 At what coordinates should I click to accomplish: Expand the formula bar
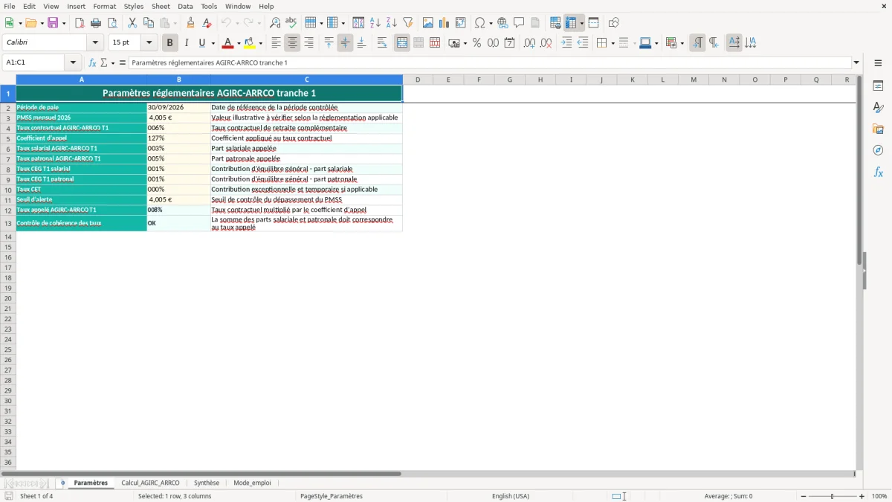856,62
